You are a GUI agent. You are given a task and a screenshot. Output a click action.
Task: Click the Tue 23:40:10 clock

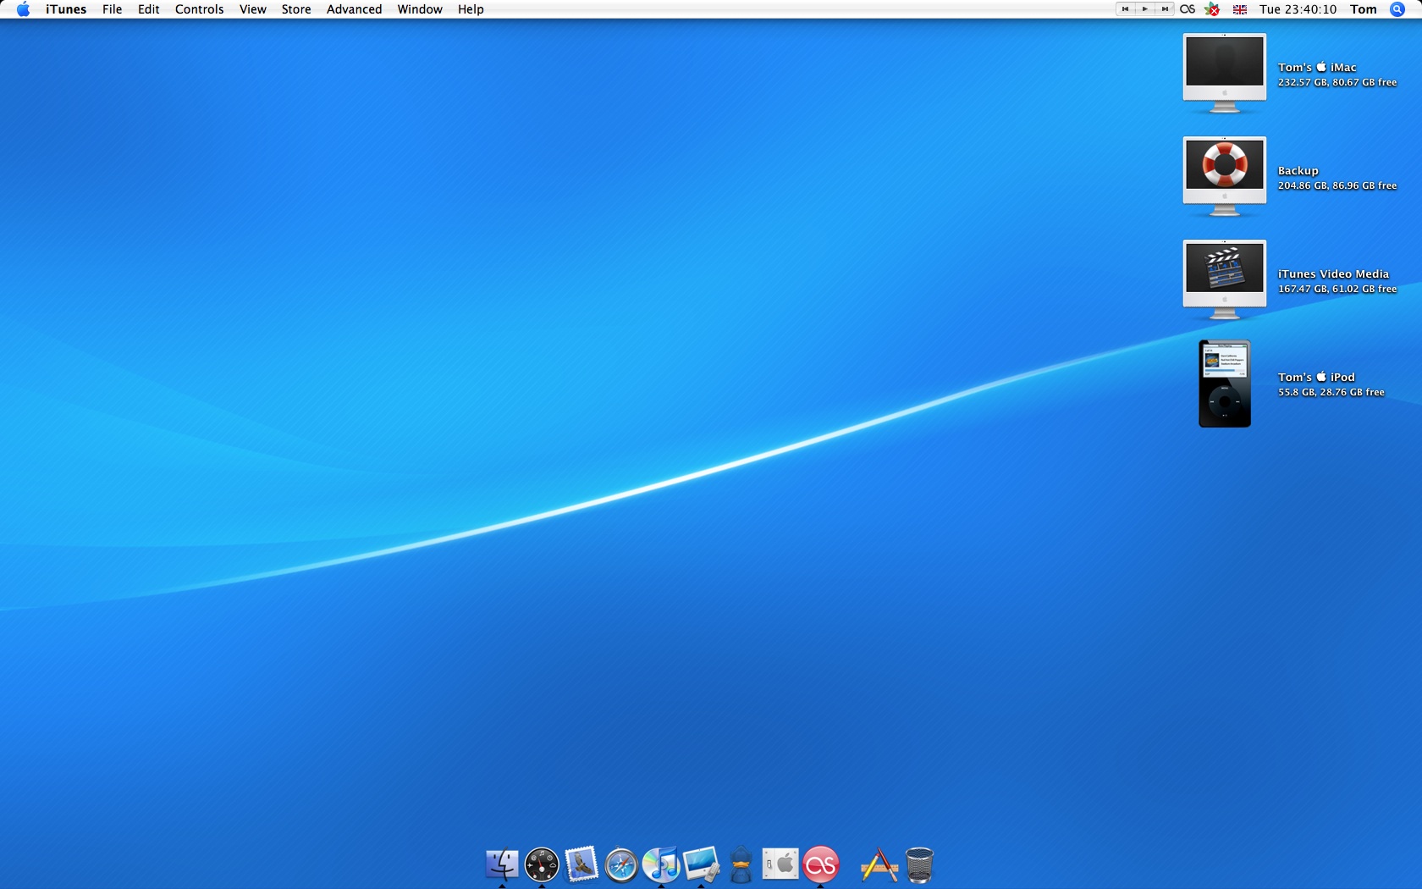point(1298,9)
